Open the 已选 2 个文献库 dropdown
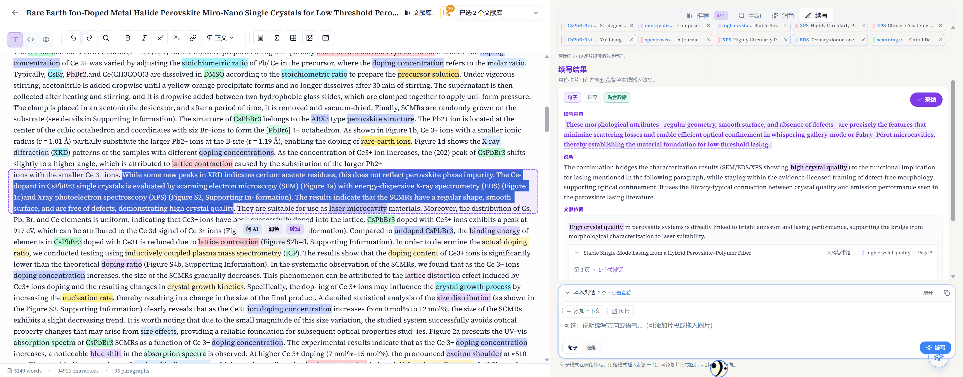 tap(499, 13)
